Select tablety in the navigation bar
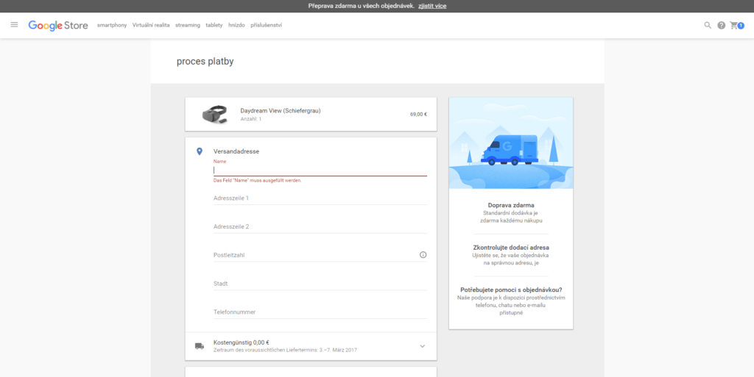The width and height of the screenshot is (754, 377). pos(214,25)
